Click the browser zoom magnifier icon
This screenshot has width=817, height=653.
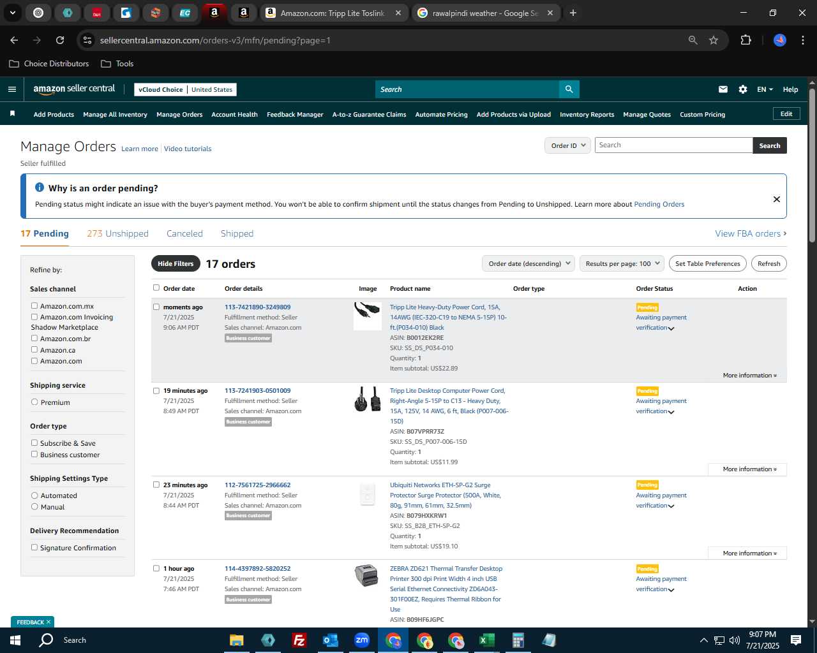pyautogui.click(x=693, y=40)
